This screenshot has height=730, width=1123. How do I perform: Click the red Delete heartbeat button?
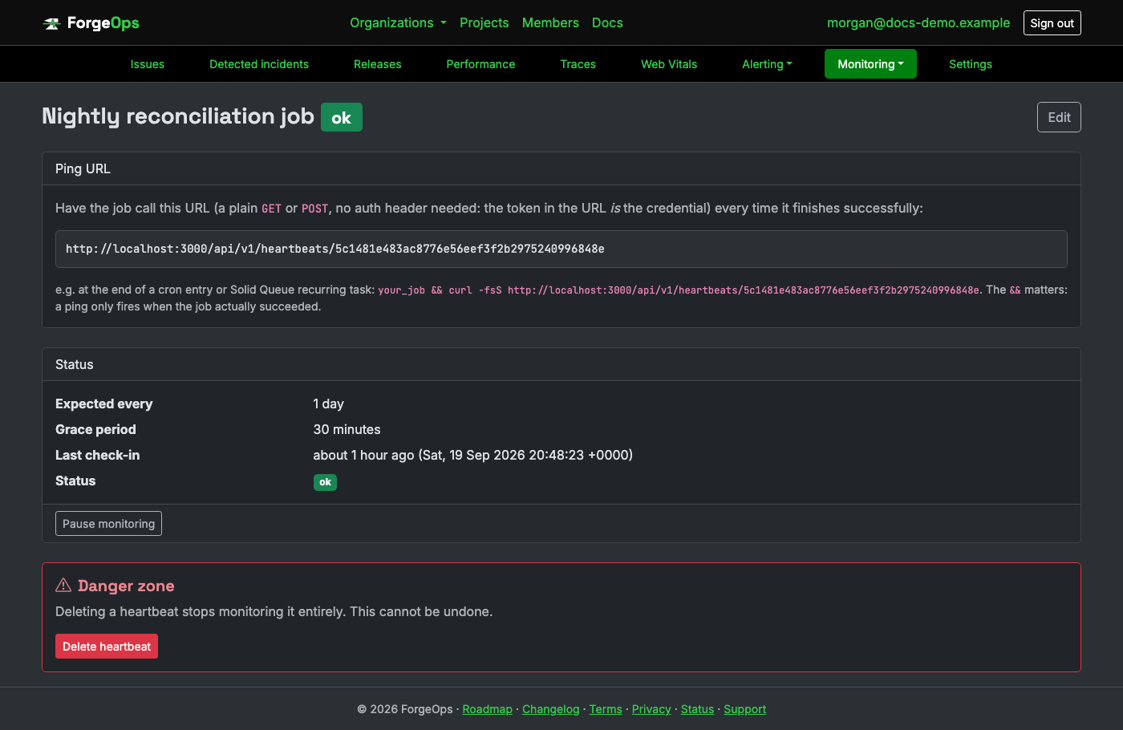point(107,647)
